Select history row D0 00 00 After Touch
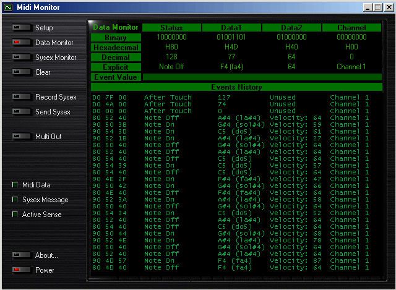This screenshot has width=396, height=290. [231, 111]
